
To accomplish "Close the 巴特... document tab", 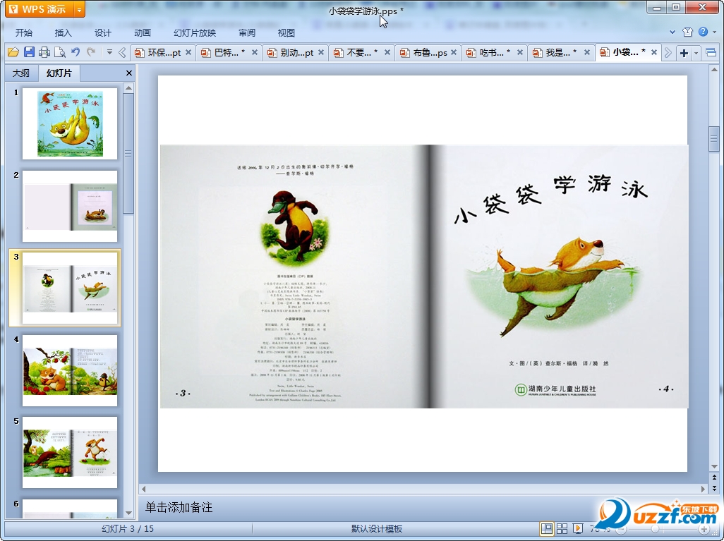I will (x=255, y=53).
